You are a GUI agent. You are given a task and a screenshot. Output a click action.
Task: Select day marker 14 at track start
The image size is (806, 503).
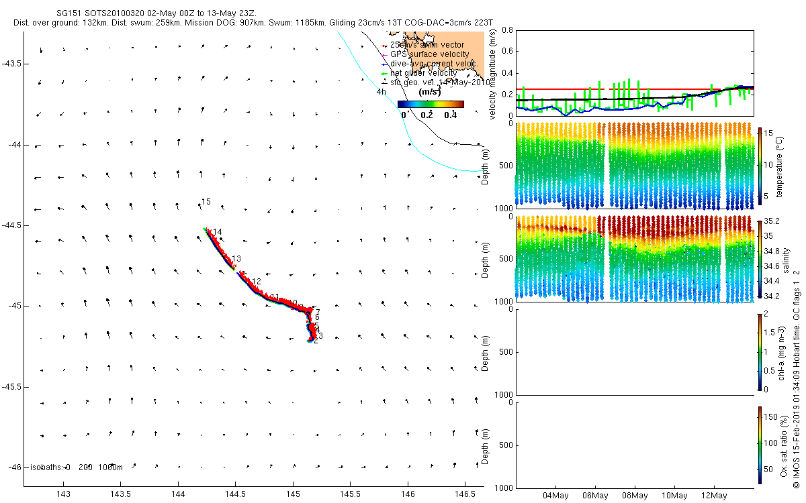[217, 232]
